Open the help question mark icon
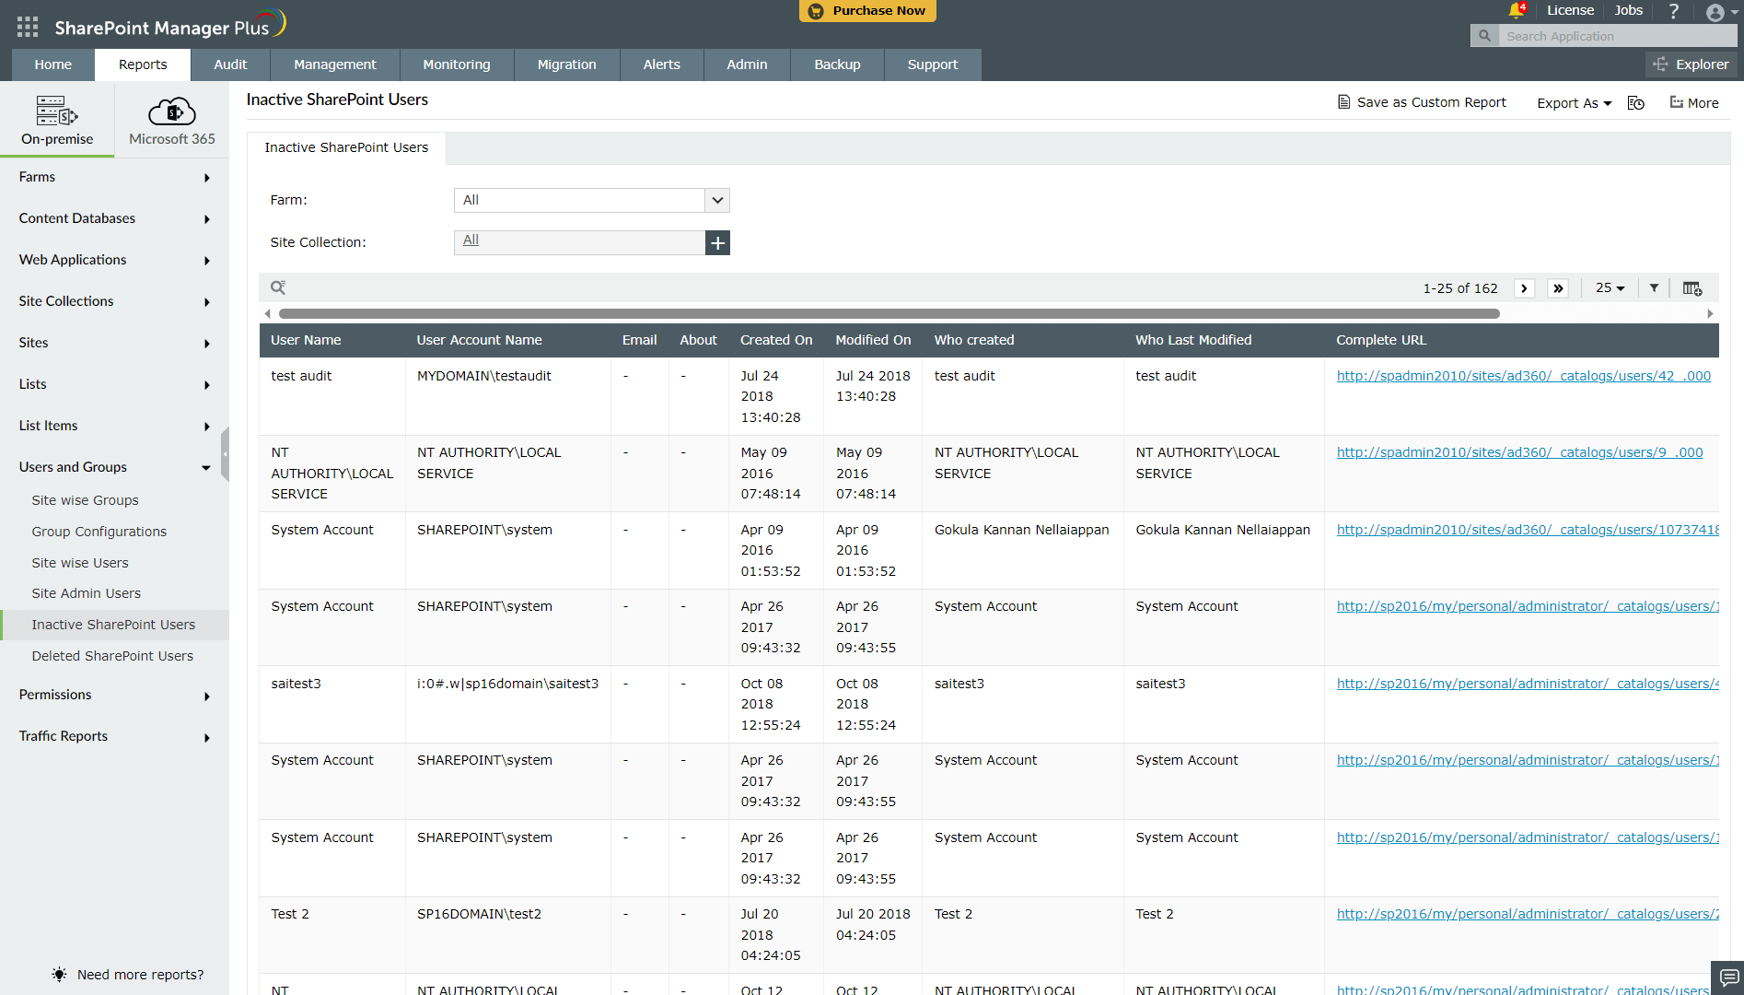 click(x=1674, y=11)
